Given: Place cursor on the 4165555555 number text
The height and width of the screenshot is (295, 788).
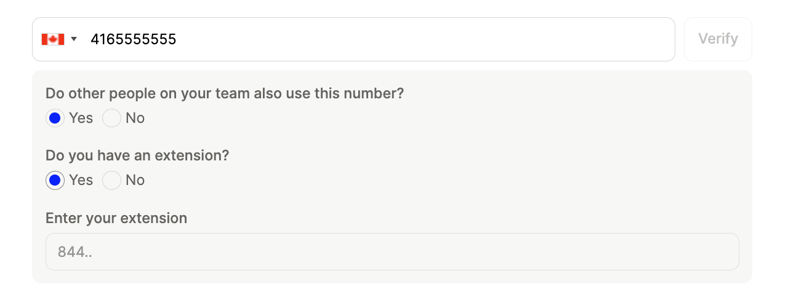Looking at the screenshot, I should point(133,39).
